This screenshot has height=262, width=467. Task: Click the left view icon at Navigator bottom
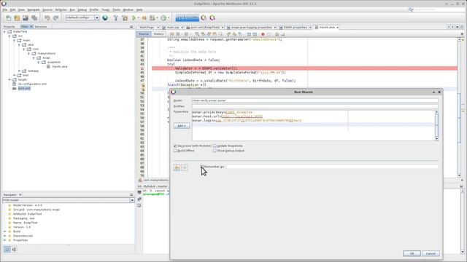click(x=7, y=249)
